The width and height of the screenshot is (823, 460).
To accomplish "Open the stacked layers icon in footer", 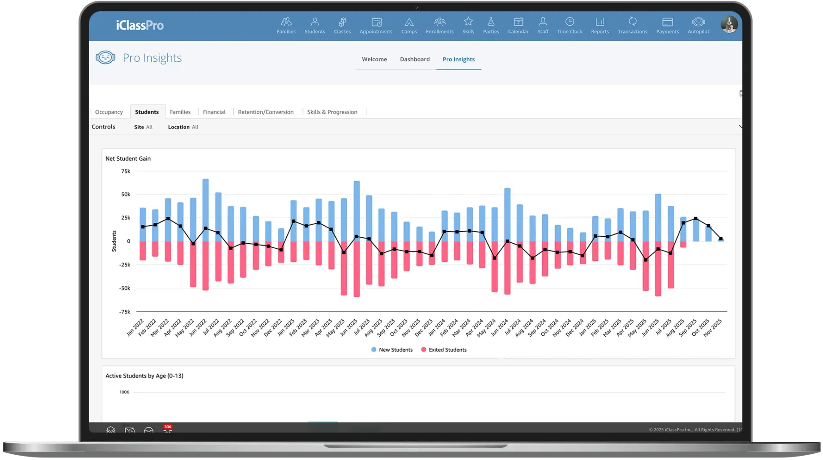I will coord(111,429).
